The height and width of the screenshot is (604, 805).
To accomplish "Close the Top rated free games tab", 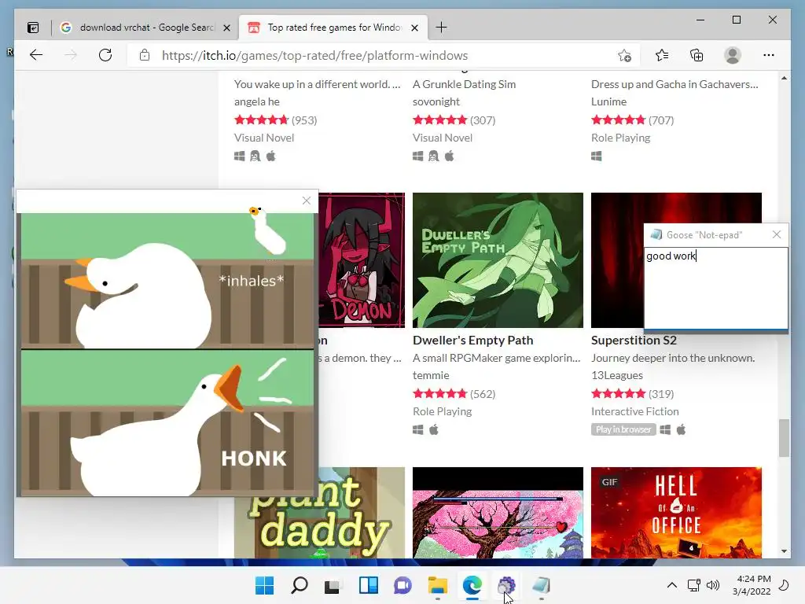I will 415,28.
